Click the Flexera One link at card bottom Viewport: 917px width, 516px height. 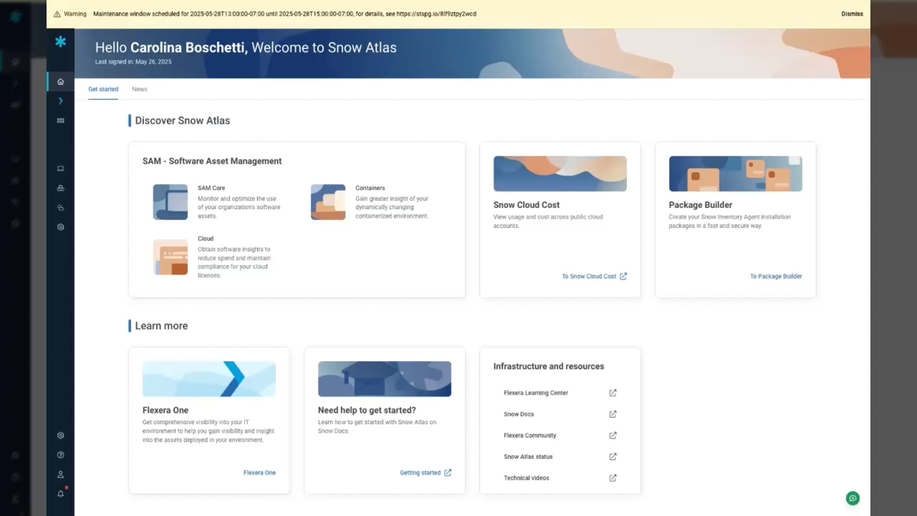259,472
